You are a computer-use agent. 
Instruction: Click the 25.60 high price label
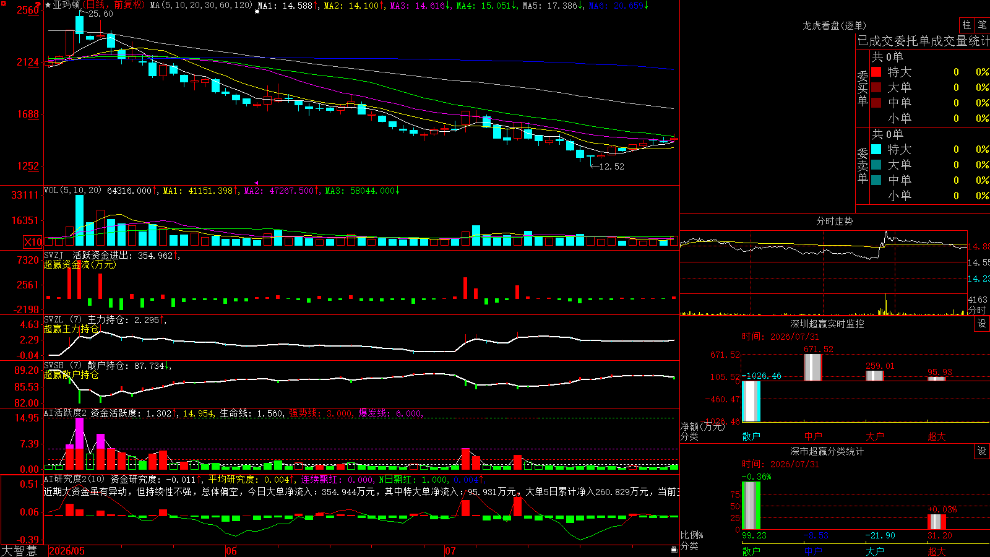[x=101, y=14]
